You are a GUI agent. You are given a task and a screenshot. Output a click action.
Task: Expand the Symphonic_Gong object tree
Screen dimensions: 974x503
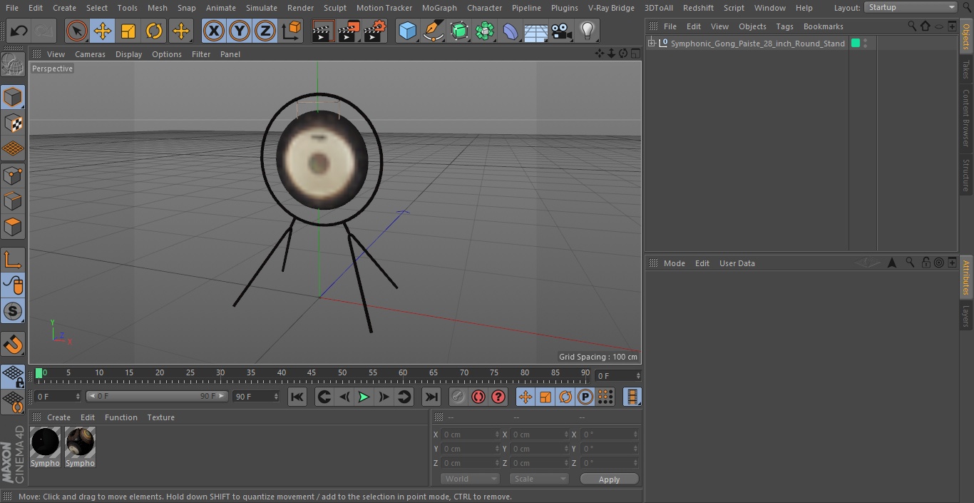point(652,44)
